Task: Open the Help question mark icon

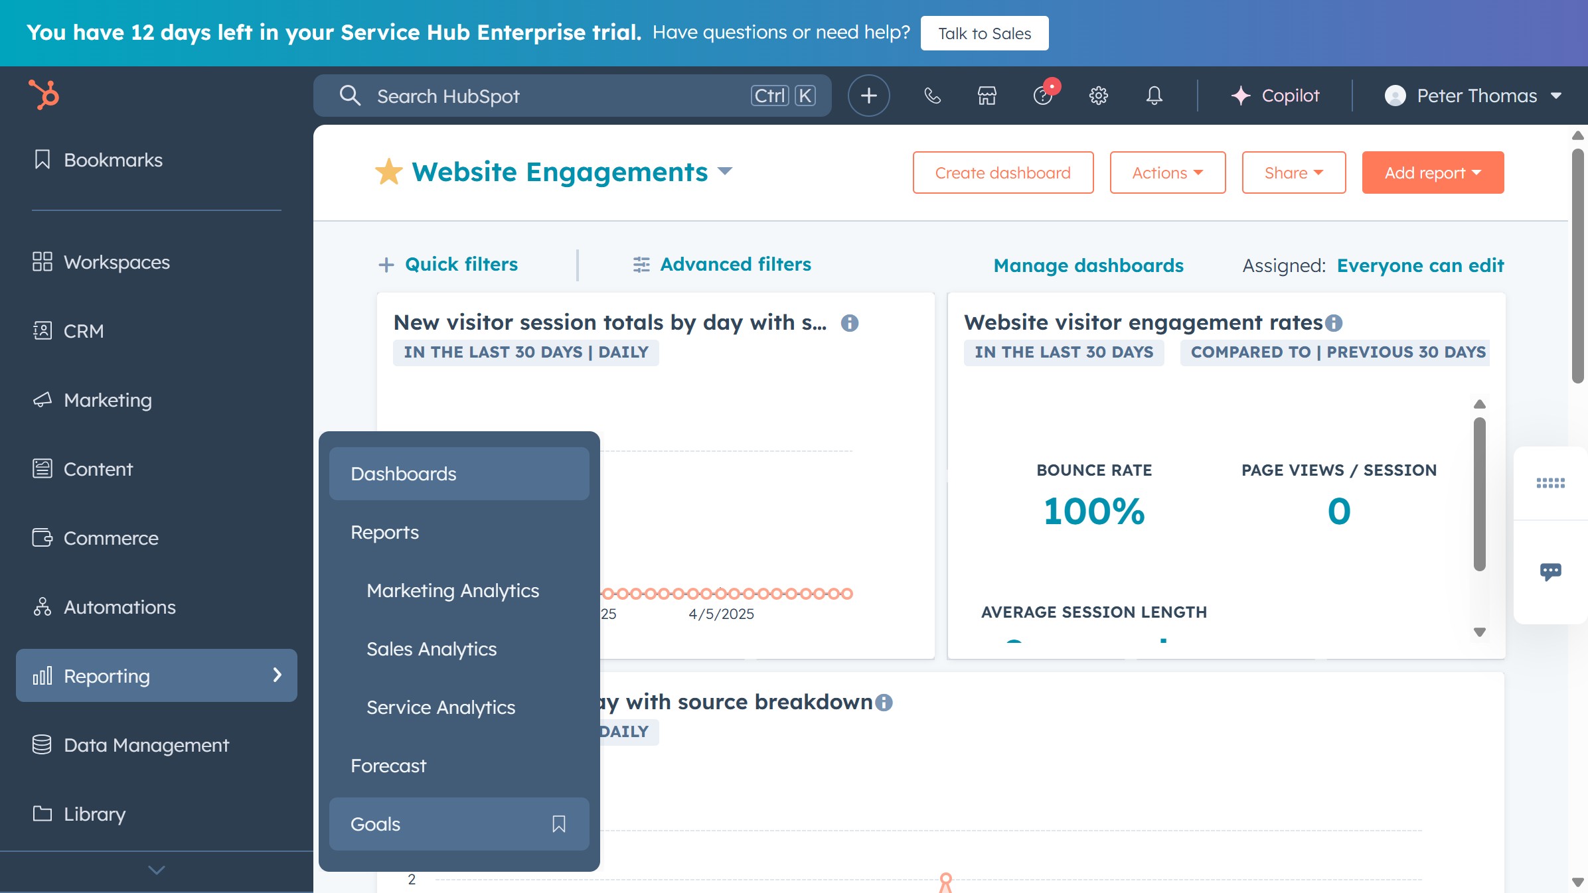Action: (x=1043, y=97)
